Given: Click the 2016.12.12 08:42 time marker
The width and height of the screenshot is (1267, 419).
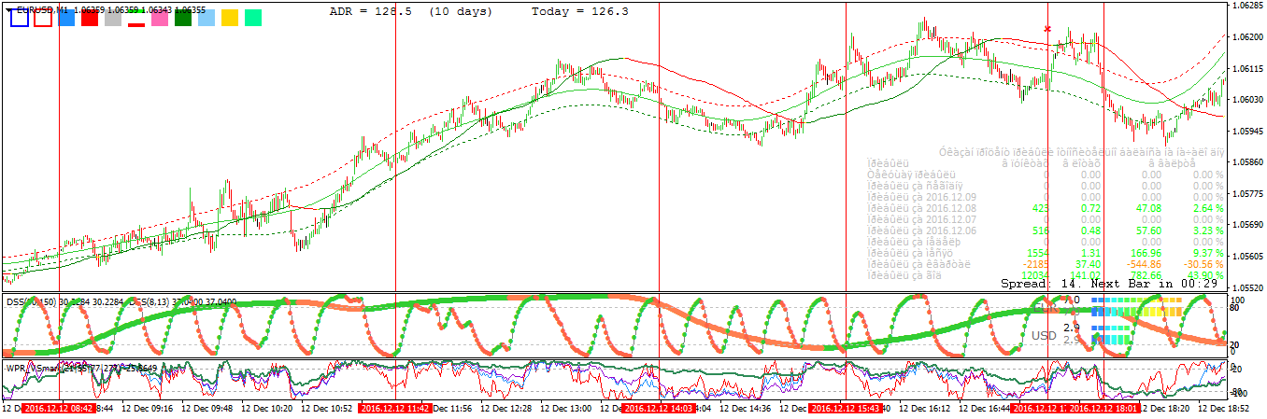Looking at the screenshot, I should (x=58, y=409).
